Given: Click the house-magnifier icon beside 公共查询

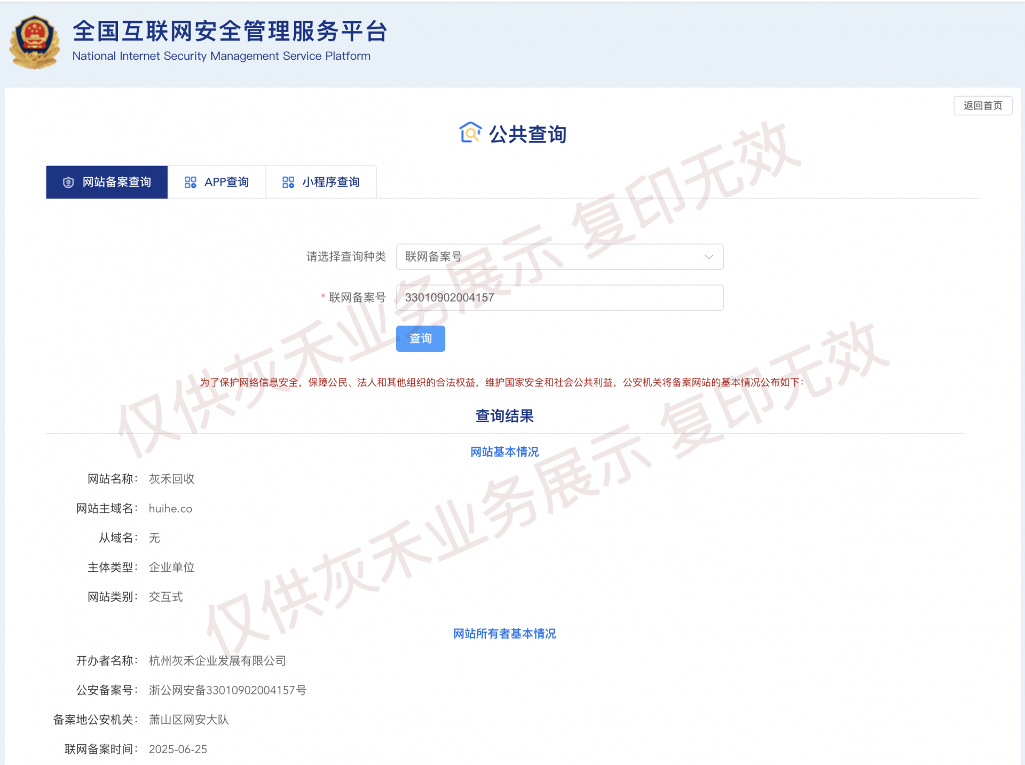Looking at the screenshot, I should point(470,133).
